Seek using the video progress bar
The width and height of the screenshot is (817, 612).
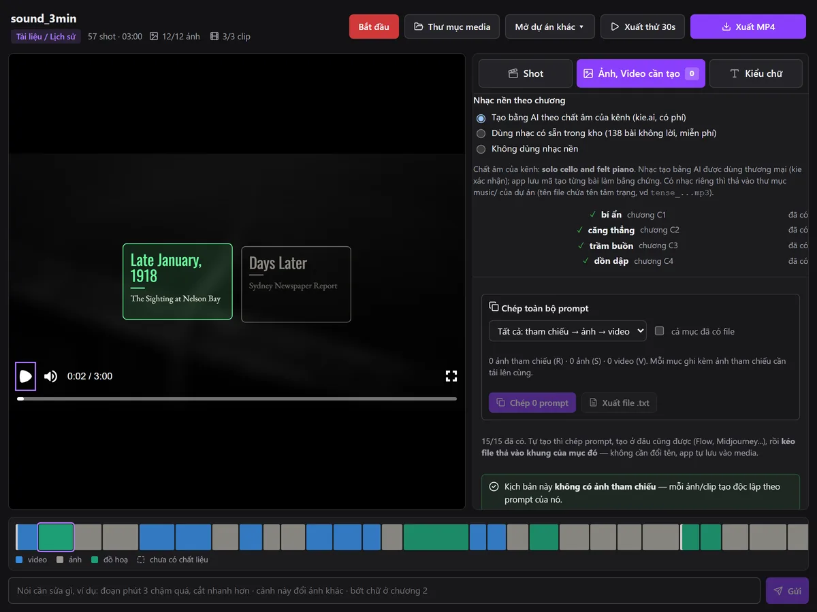click(x=237, y=398)
